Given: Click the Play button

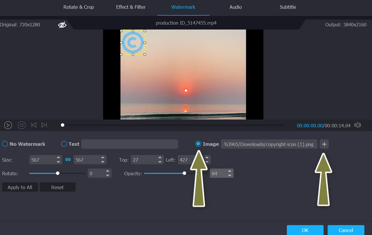Looking at the screenshot, I should pyautogui.click(x=8, y=125).
